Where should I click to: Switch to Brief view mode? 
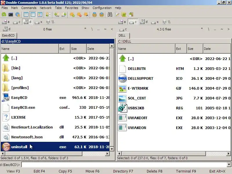26,14
